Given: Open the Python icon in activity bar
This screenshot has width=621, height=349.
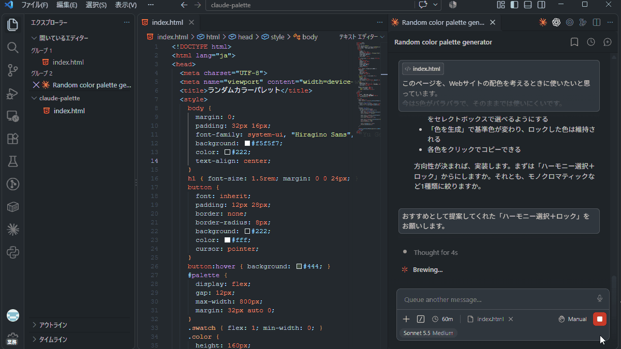Looking at the screenshot, I should coord(13,252).
